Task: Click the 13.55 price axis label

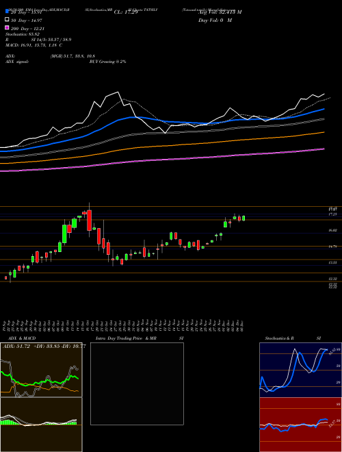Action: click(x=333, y=262)
